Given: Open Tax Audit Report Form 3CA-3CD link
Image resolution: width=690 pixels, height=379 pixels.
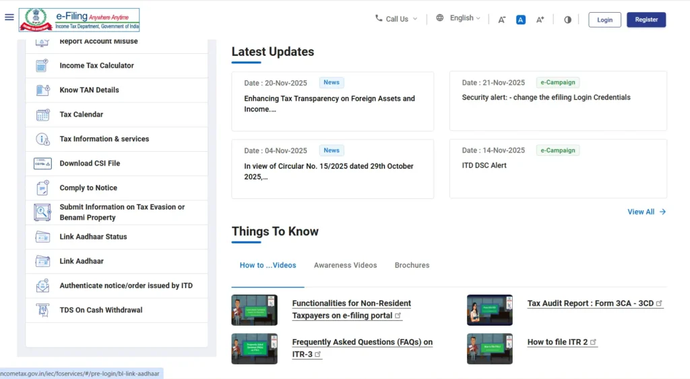Looking at the screenshot, I should [x=590, y=303].
